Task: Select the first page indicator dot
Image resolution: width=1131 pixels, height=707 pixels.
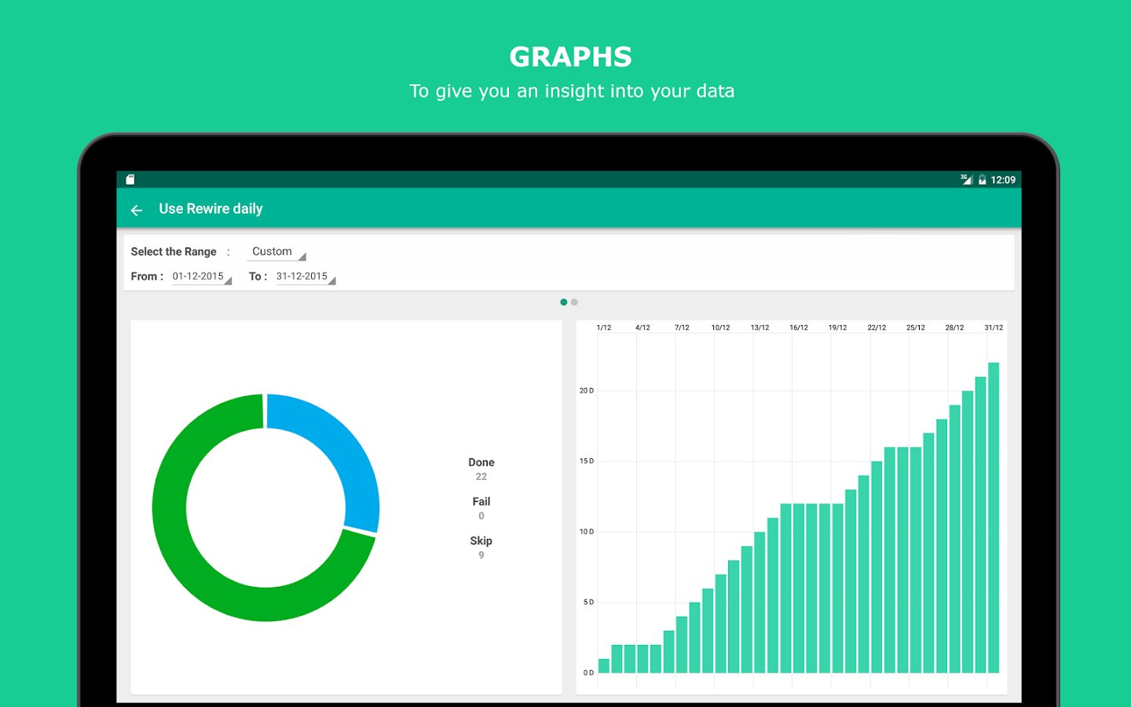Action: (563, 302)
